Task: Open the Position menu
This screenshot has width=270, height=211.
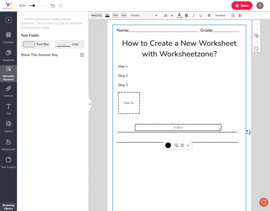Action: [220, 16]
